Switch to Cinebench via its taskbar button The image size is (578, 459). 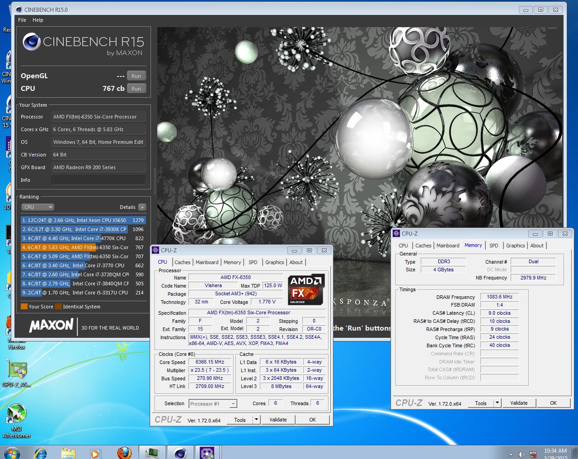(x=180, y=453)
